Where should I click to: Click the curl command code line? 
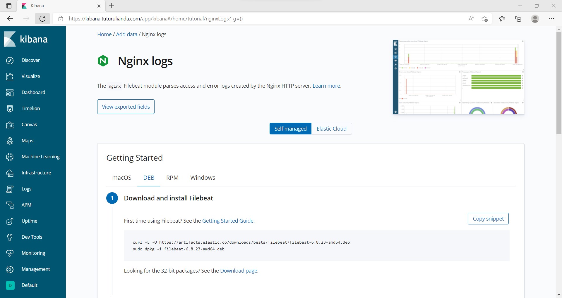click(x=241, y=242)
